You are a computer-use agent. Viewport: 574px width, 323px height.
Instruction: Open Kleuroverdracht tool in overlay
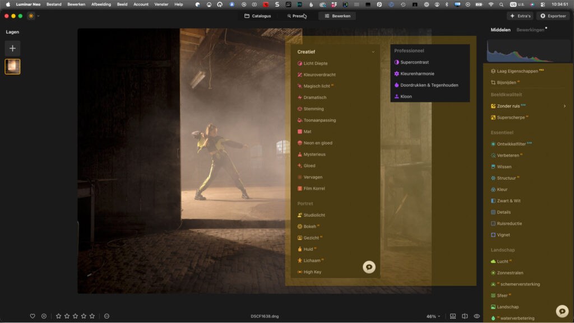(x=316, y=75)
